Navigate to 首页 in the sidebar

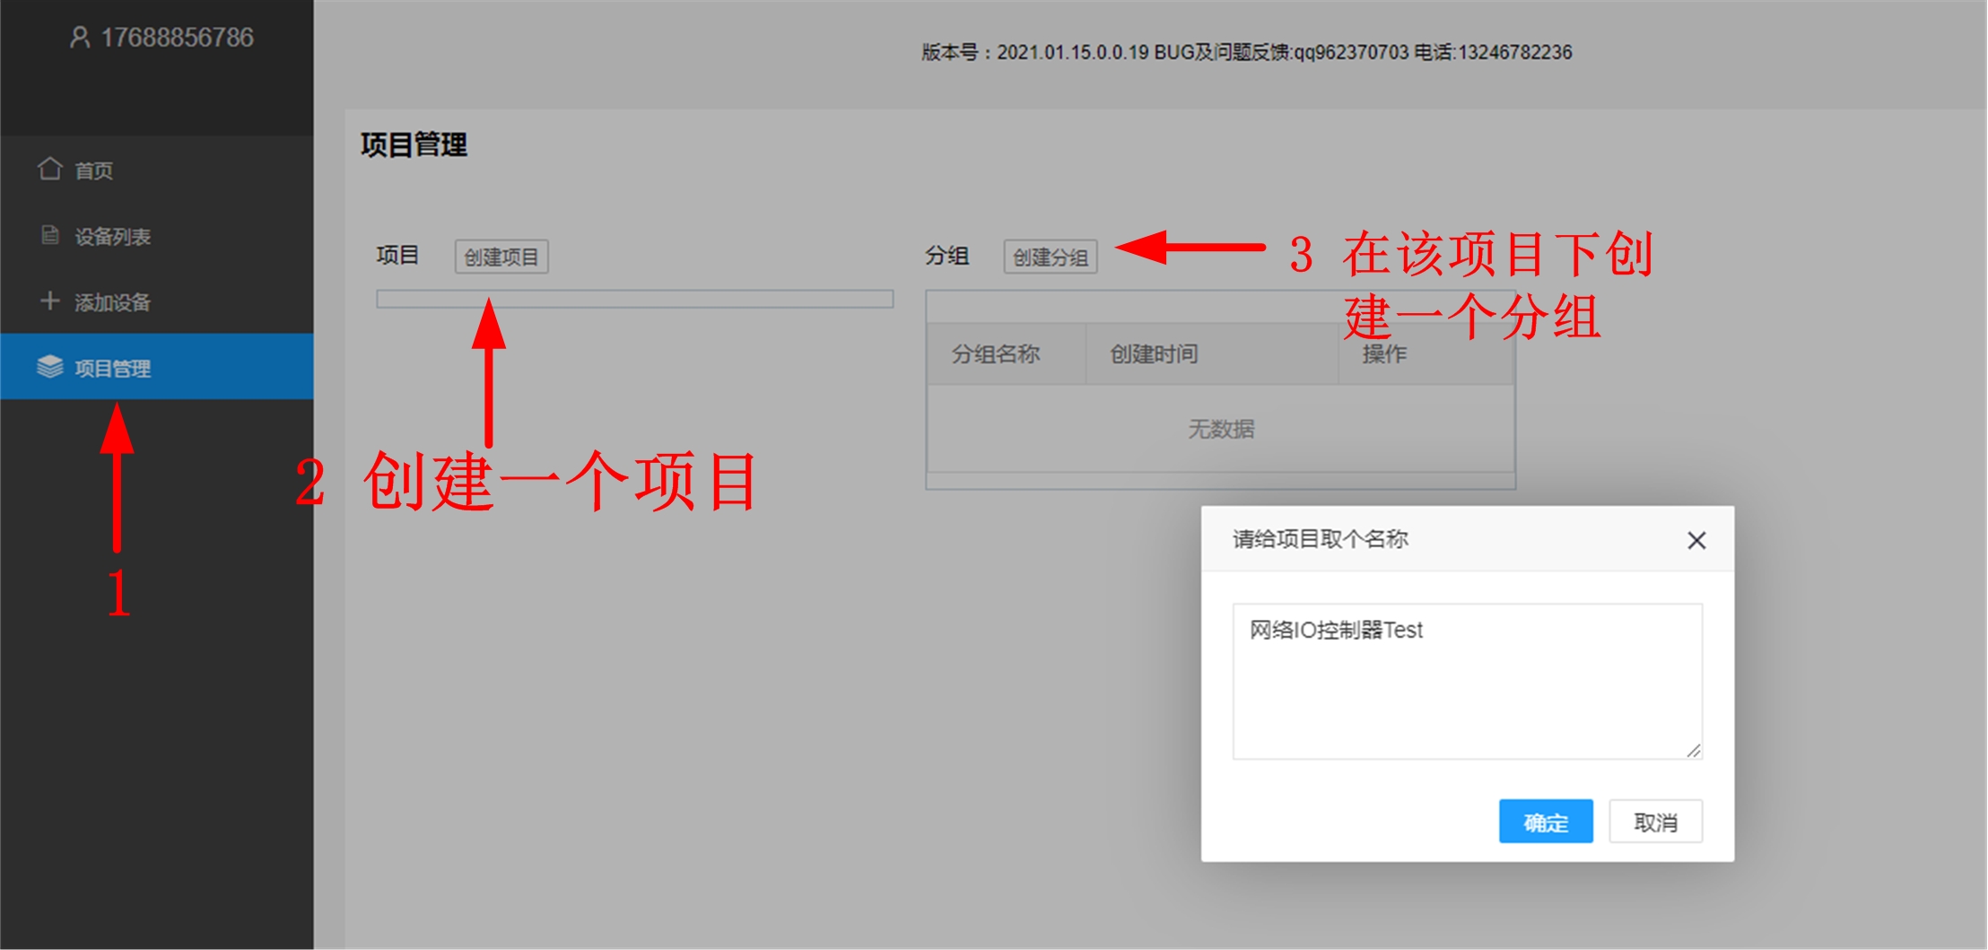(x=93, y=170)
